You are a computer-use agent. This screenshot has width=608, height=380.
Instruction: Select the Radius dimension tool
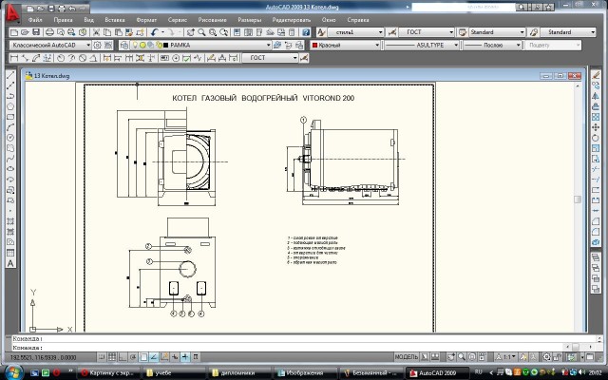click(x=61, y=58)
